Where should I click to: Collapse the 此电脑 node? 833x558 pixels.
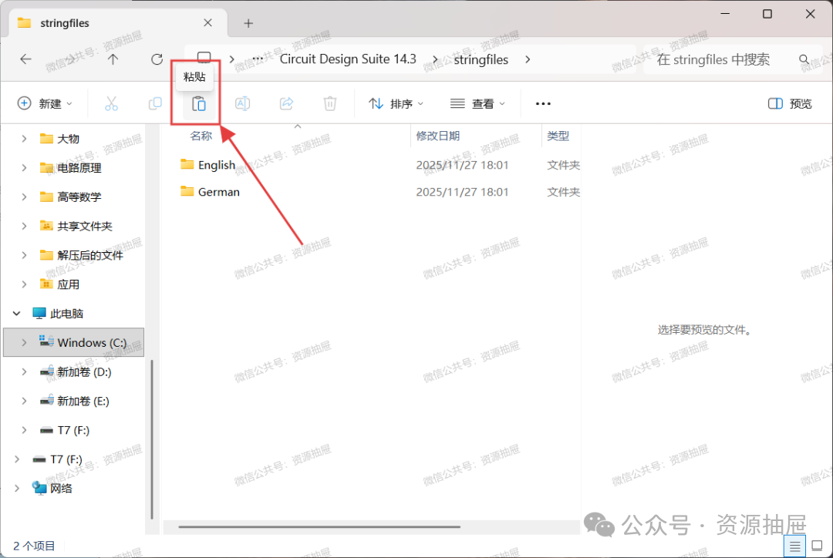pyautogui.click(x=16, y=314)
